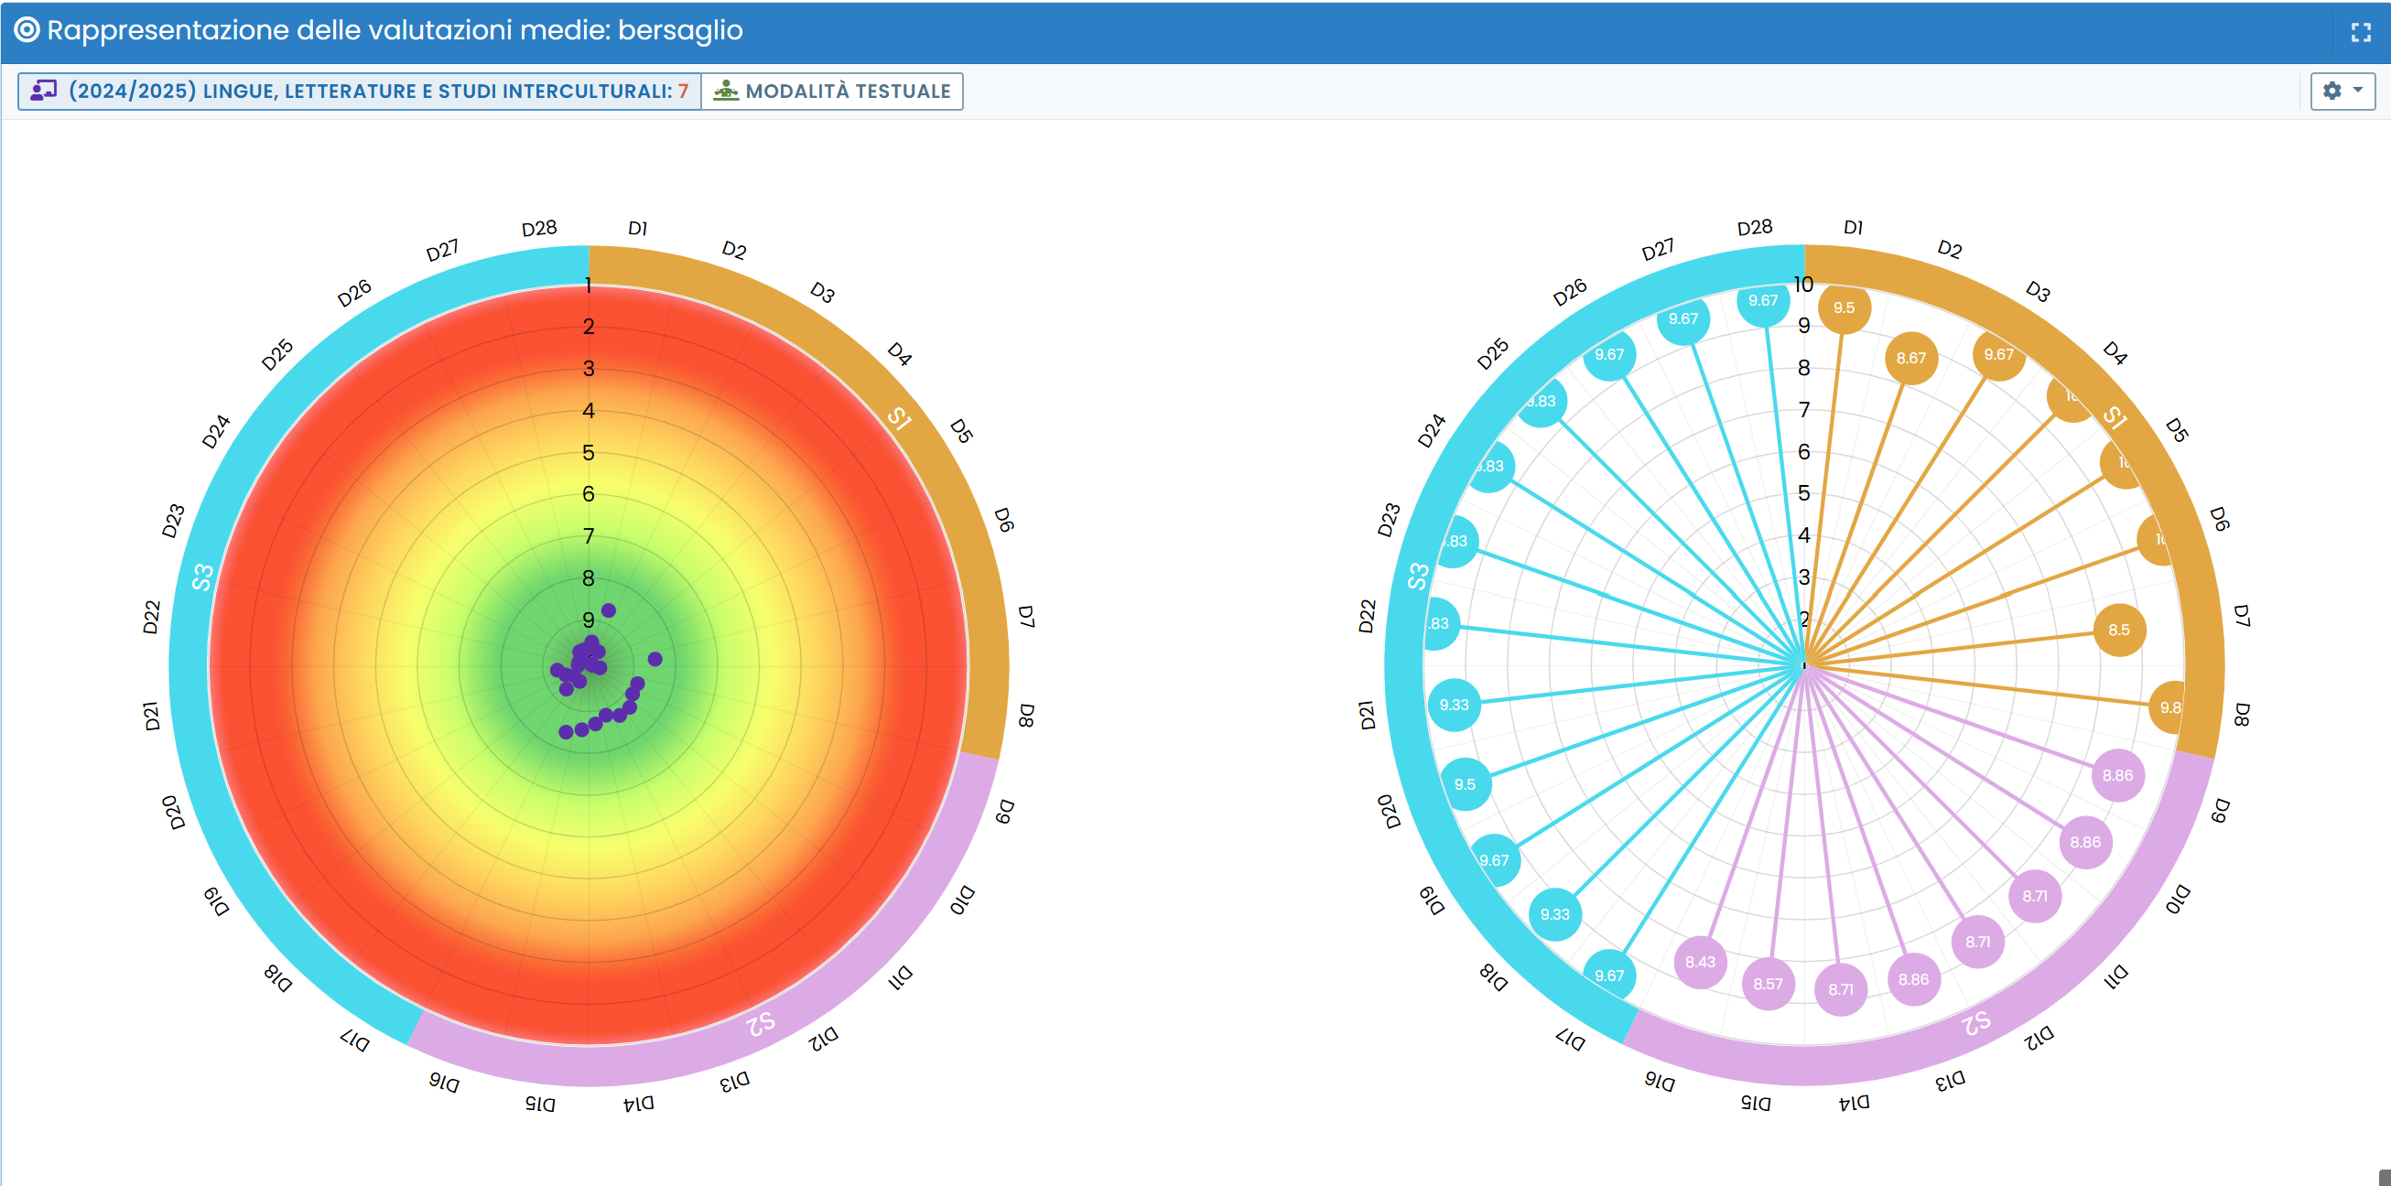Click the cyan 9.5 bubble for D20
Screen dimensions: 2391x1186
(1465, 785)
